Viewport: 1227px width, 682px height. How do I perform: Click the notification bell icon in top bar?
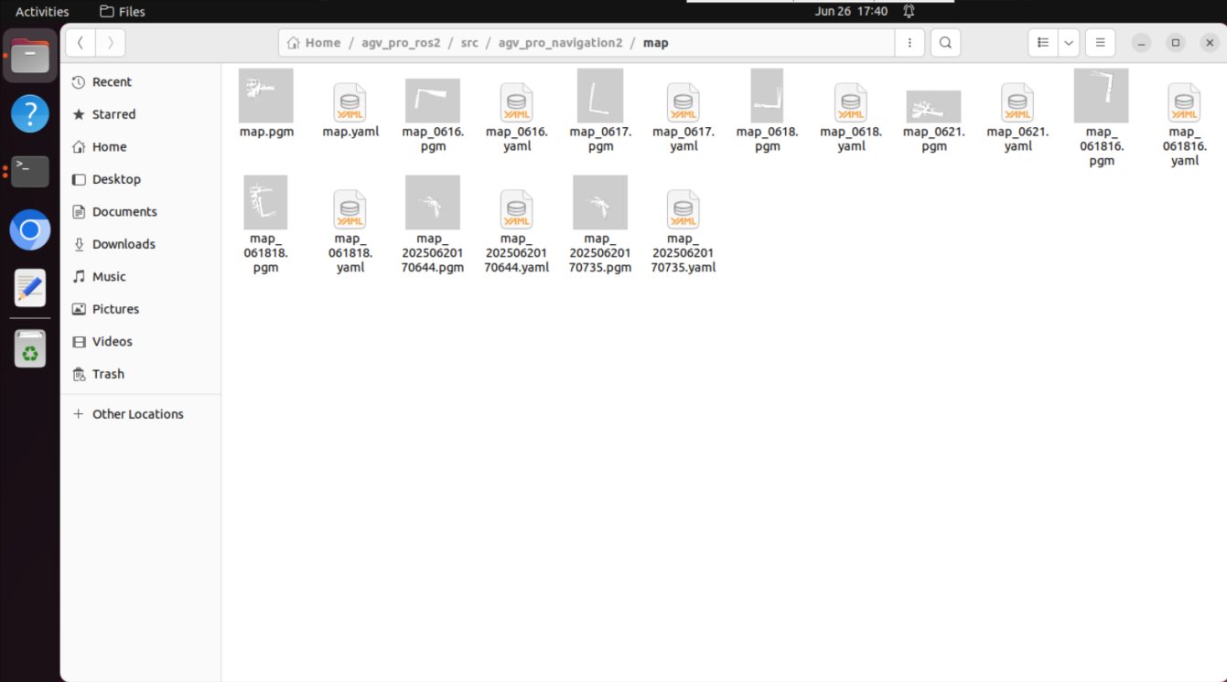point(909,12)
